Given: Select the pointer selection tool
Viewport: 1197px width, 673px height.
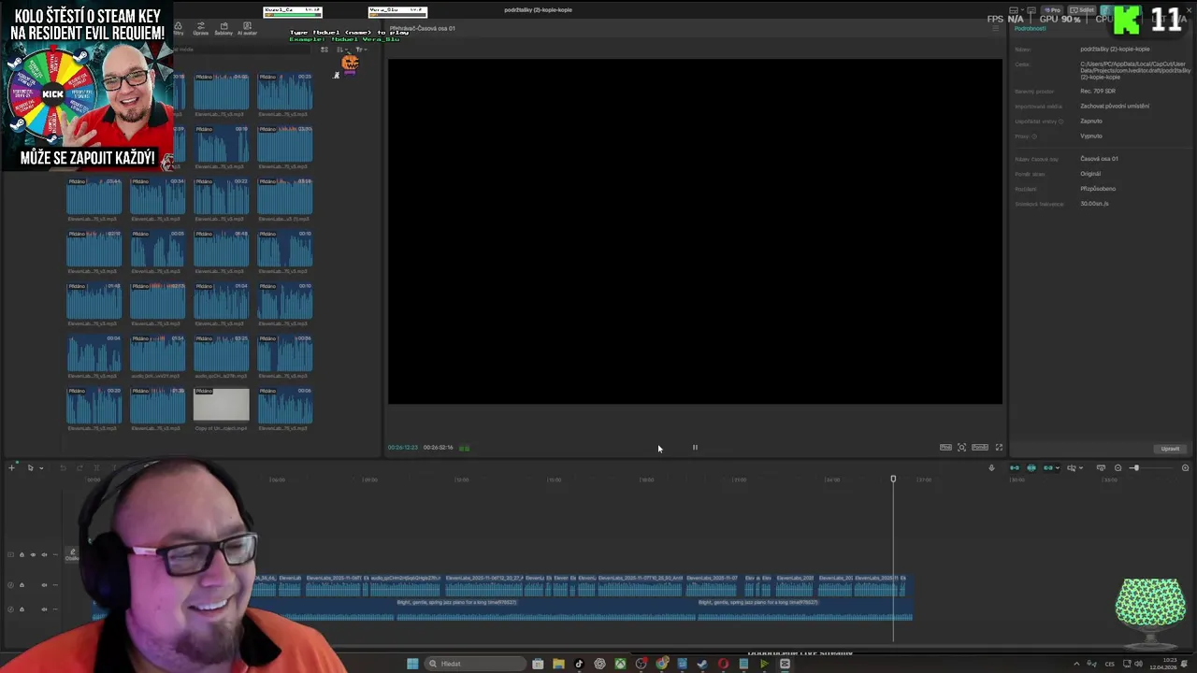Looking at the screenshot, I should click(30, 467).
